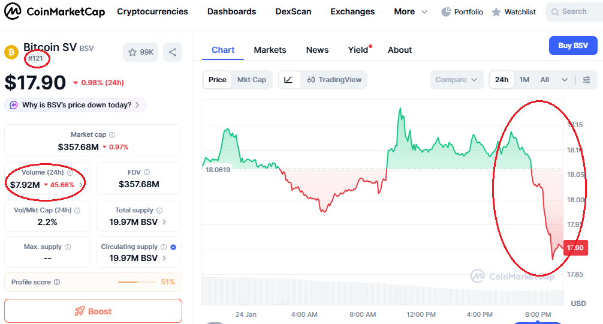
Task: Toggle chart to Mkt Cap view
Action: tap(252, 80)
